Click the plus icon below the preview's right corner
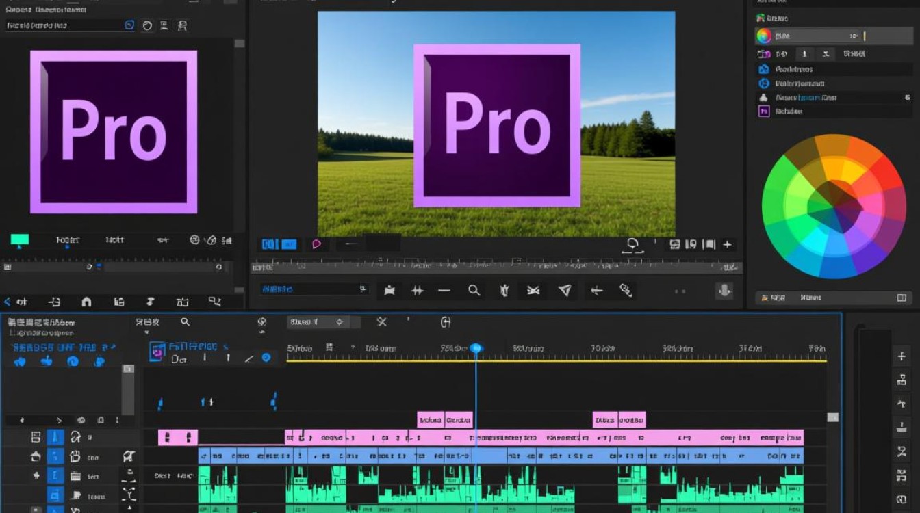The image size is (920, 513). pos(727,244)
